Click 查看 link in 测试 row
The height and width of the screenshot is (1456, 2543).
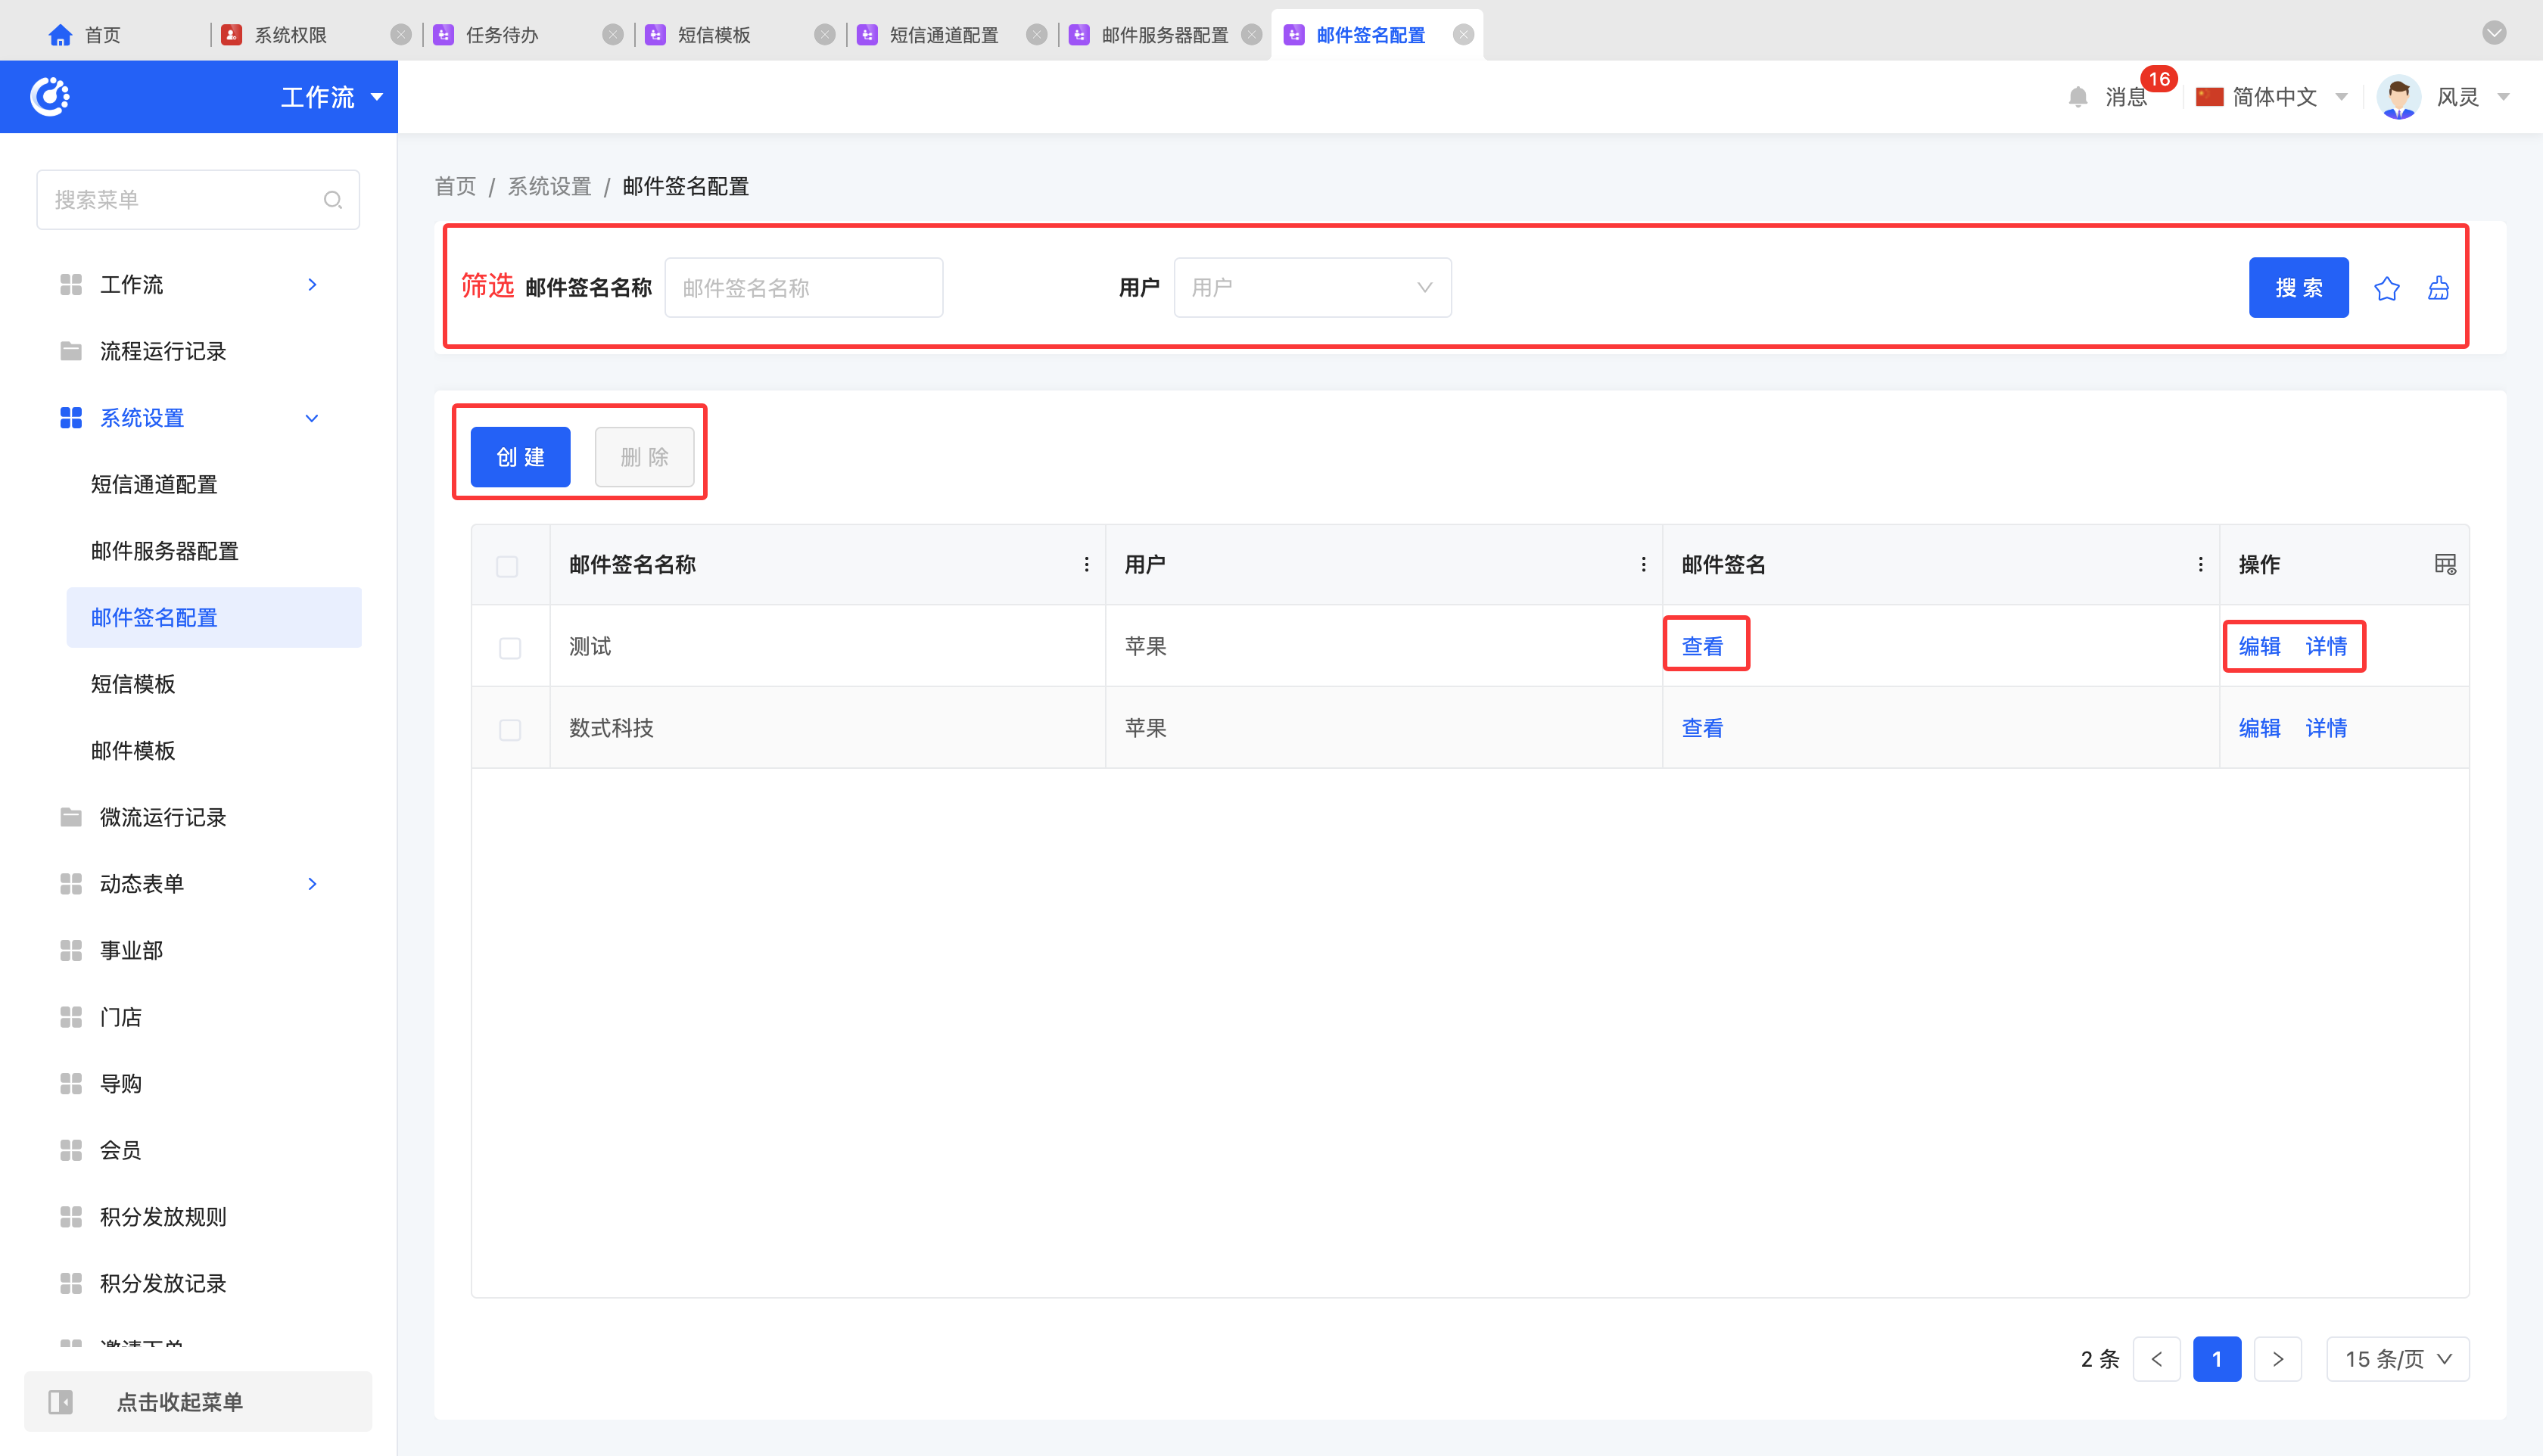pos(1702,646)
